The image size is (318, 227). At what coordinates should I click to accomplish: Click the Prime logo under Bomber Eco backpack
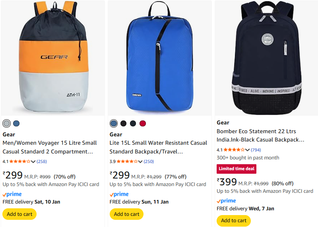[x=226, y=201]
